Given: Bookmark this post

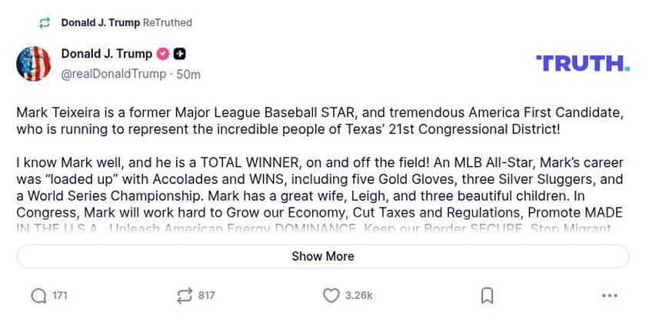Looking at the screenshot, I should [487, 295].
